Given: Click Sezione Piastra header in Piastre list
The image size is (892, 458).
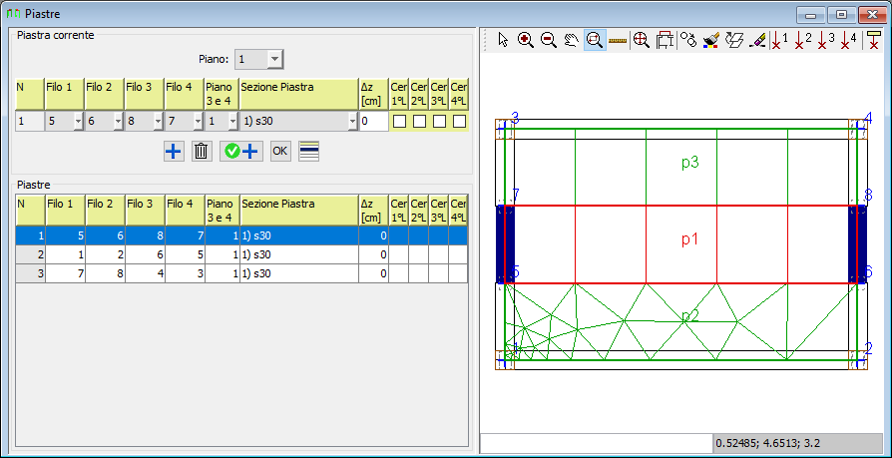Looking at the screenshot, I should (299, 210).
